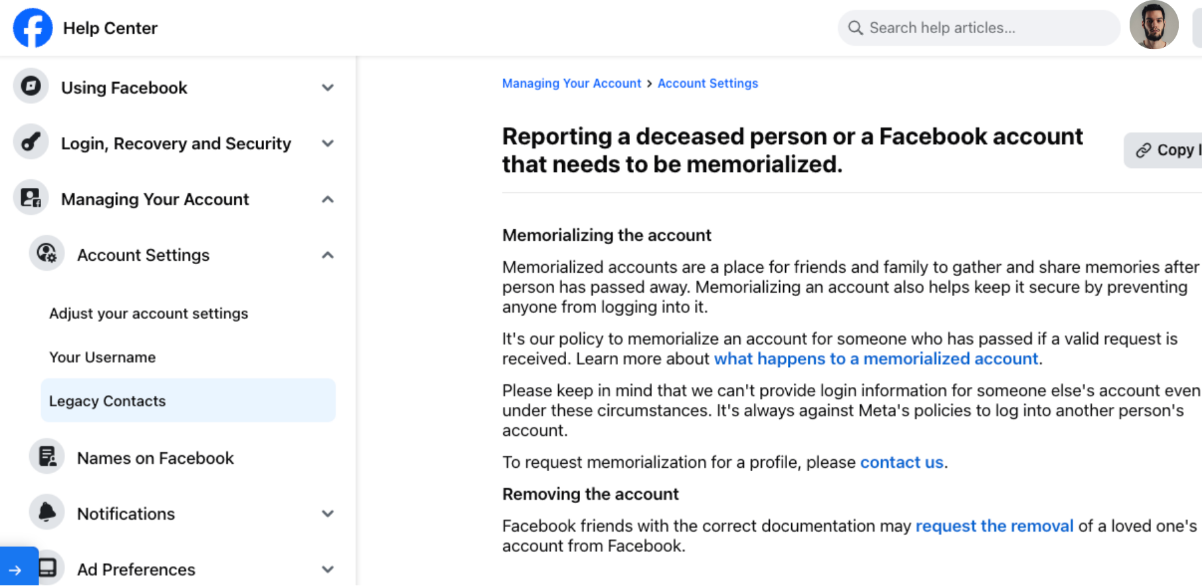
Task: Open Names on Facebook section
Action: tap(155, 458)
